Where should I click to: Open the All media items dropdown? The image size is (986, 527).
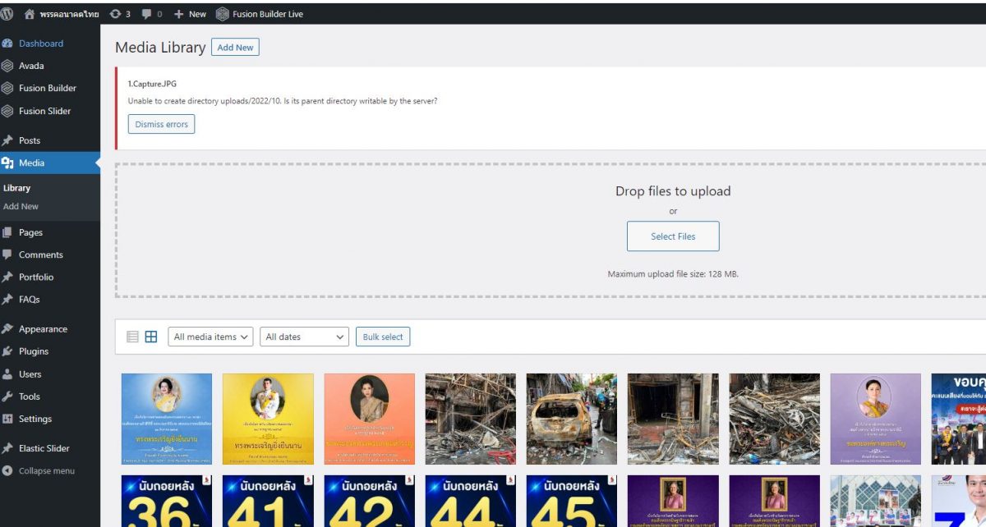211,337
